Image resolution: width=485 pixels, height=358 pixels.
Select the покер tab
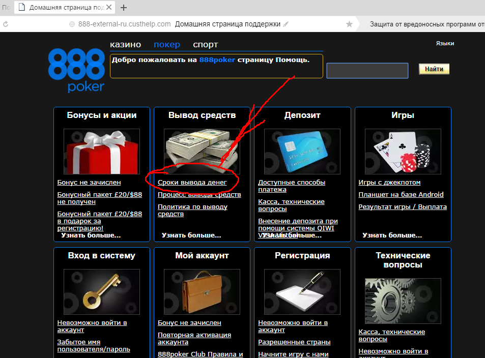coord(167,45)
